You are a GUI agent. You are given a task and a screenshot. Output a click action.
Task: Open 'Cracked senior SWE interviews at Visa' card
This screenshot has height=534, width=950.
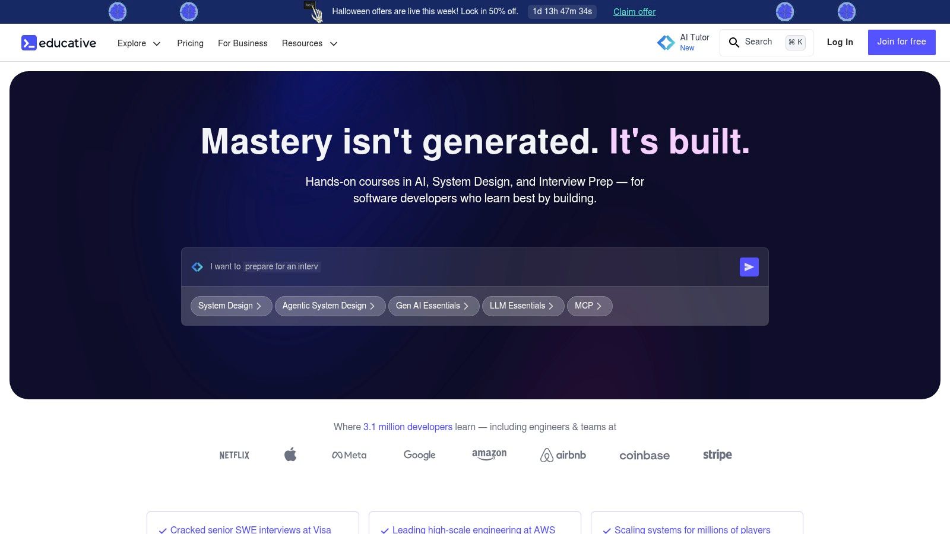point(253,523)
